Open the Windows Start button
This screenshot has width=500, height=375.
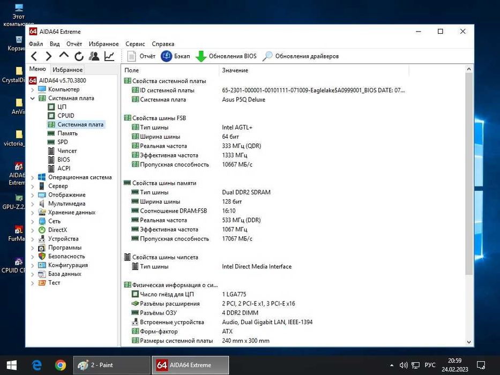click(x=11, y=365)
